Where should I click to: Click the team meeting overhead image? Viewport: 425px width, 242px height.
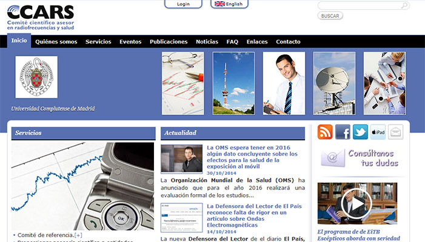coord(384,83)
